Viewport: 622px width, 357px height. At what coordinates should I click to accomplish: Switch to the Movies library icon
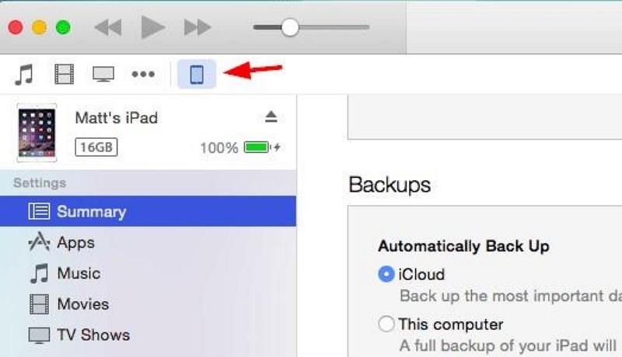[64, 75]
